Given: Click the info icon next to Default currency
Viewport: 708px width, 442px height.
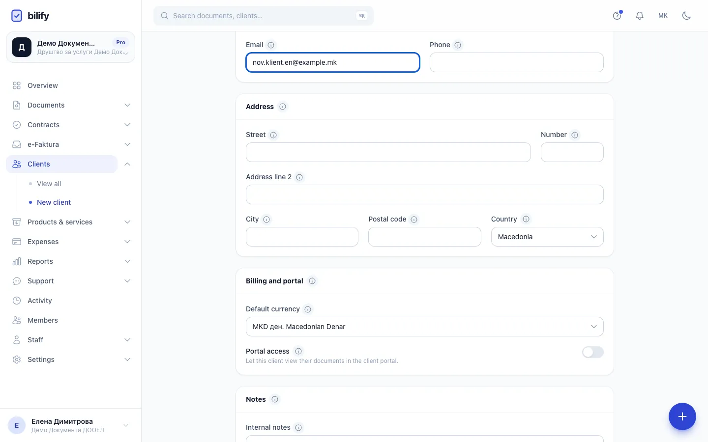Looking at the screenshot, I should 308,309.
